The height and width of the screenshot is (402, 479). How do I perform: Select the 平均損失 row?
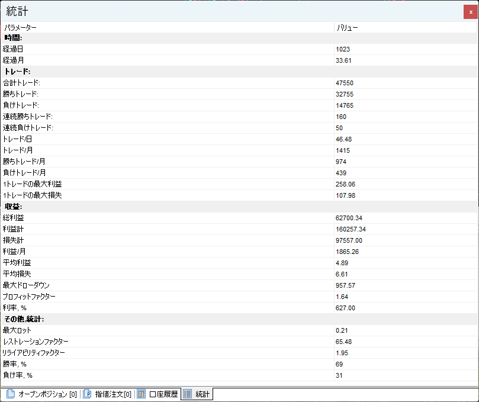point(239,274)
